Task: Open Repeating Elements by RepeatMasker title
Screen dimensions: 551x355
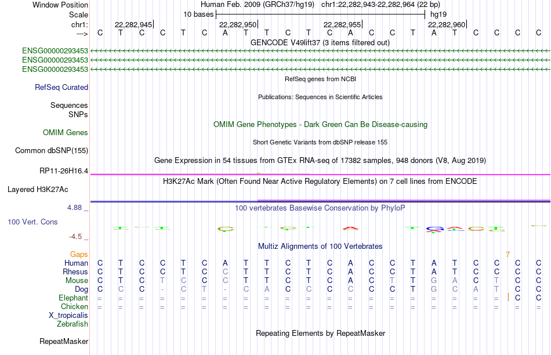Action: click(321, 333)
